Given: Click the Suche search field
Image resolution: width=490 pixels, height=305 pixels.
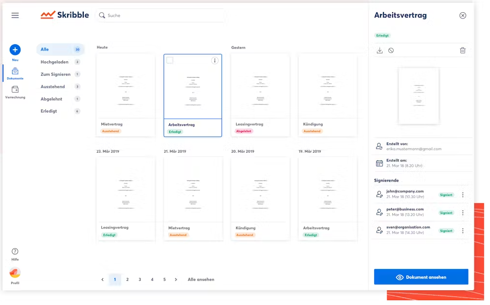Looking at the screenshot, I should pyautogui.click(x=161, y=16).
